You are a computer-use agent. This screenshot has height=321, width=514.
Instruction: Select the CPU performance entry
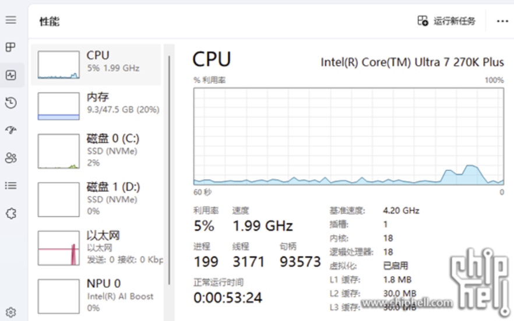(96, 64)
